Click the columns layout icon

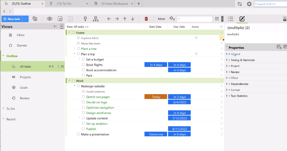217,19
